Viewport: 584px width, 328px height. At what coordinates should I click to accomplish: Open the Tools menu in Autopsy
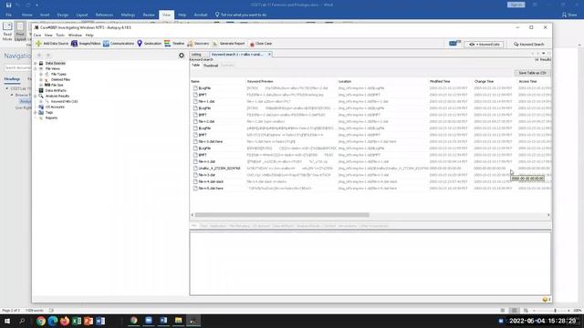pyautogui.click(x=60, y=35)
